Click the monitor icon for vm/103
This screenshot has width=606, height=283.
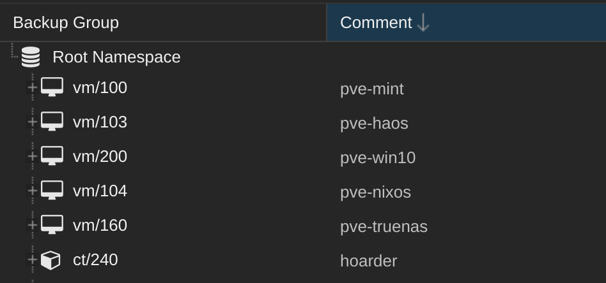pos(52,122)
